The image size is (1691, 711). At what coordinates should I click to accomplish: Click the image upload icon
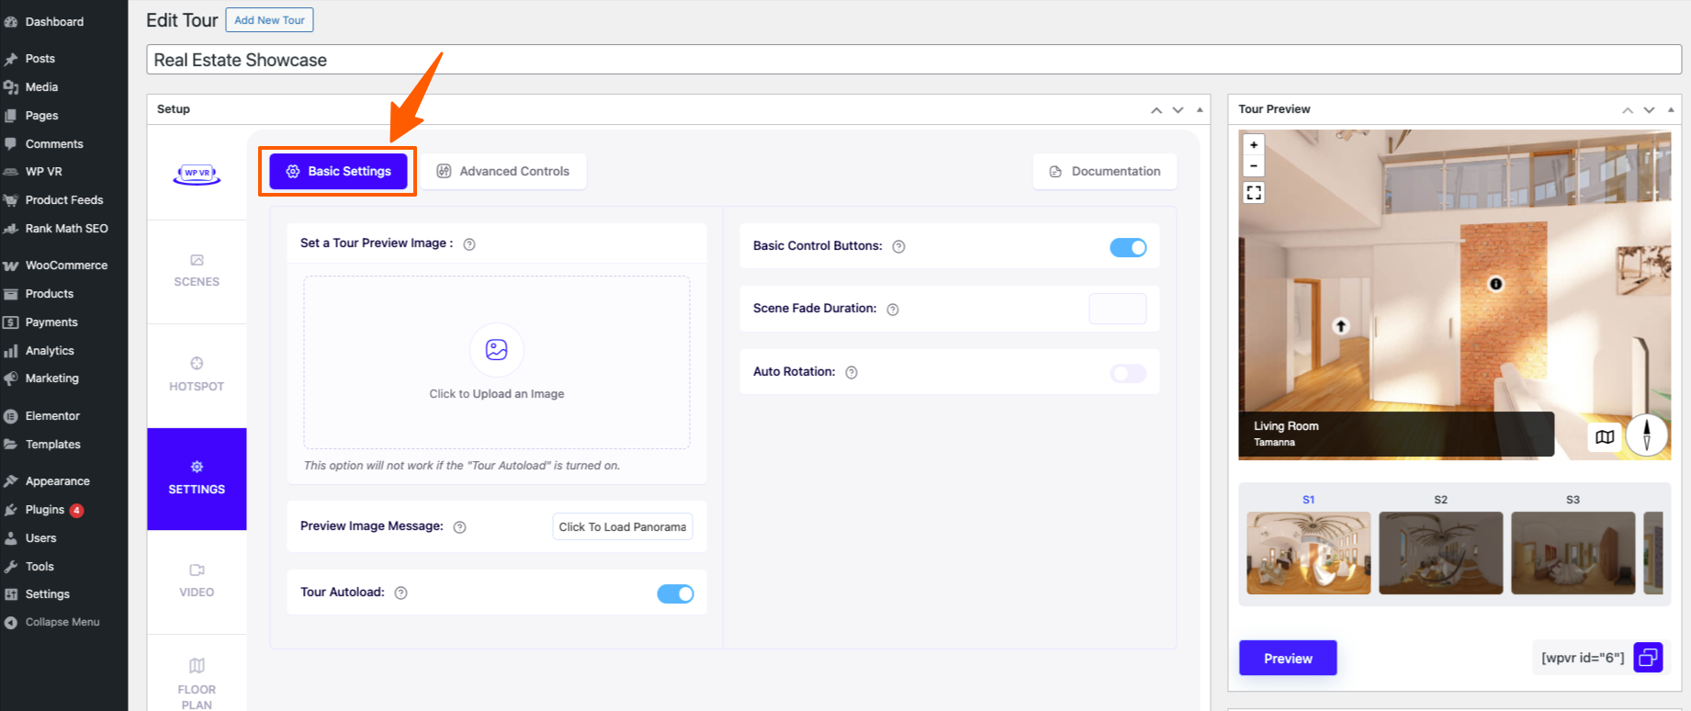tap(497, 350)
